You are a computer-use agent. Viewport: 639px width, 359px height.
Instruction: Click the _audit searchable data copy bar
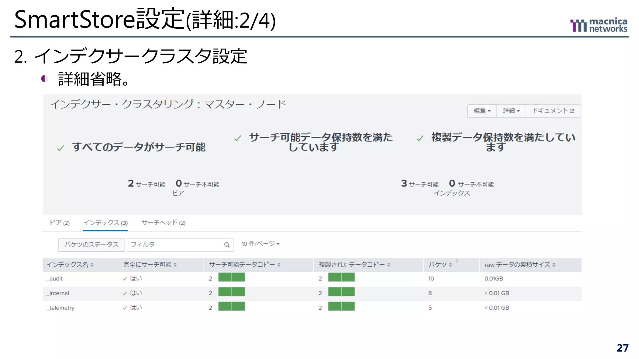[232, 277]
